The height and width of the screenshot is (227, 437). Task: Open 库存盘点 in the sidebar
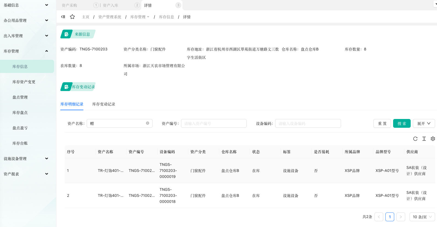coord(20,113)
